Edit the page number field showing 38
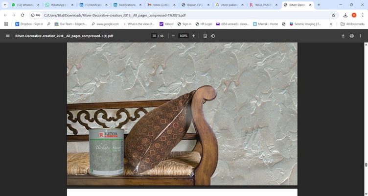 click(154, 36)
